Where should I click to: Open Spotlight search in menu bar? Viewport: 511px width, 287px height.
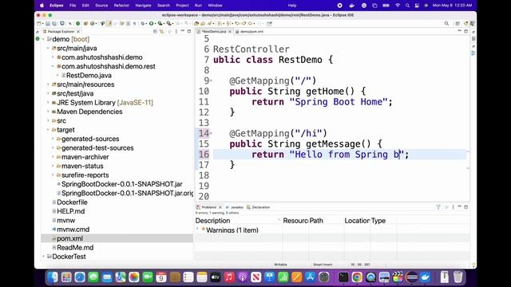click(407, 6)
